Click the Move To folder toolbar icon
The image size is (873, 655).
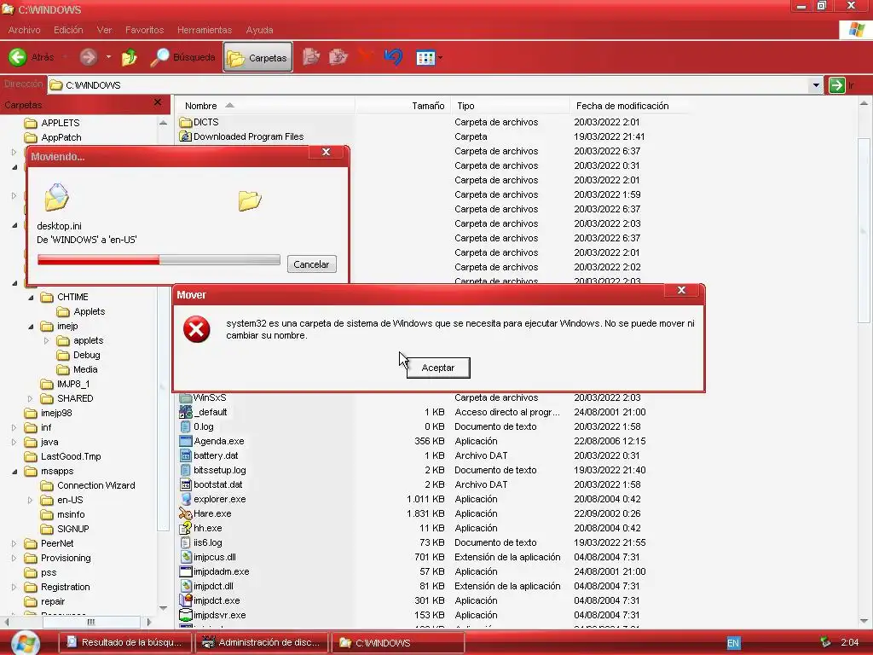point(310,57)
